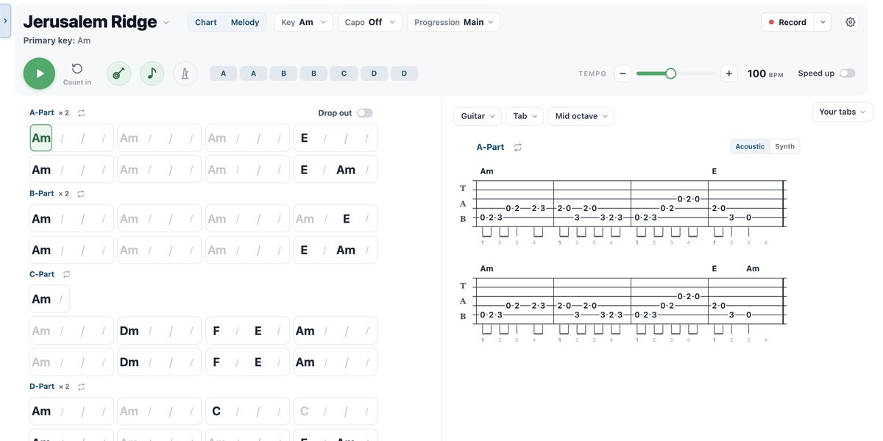Click loop icon next to tab panel A-Part
Image resolution: width=883 pixels, height=441 pixels.
[x=518, y=147]
